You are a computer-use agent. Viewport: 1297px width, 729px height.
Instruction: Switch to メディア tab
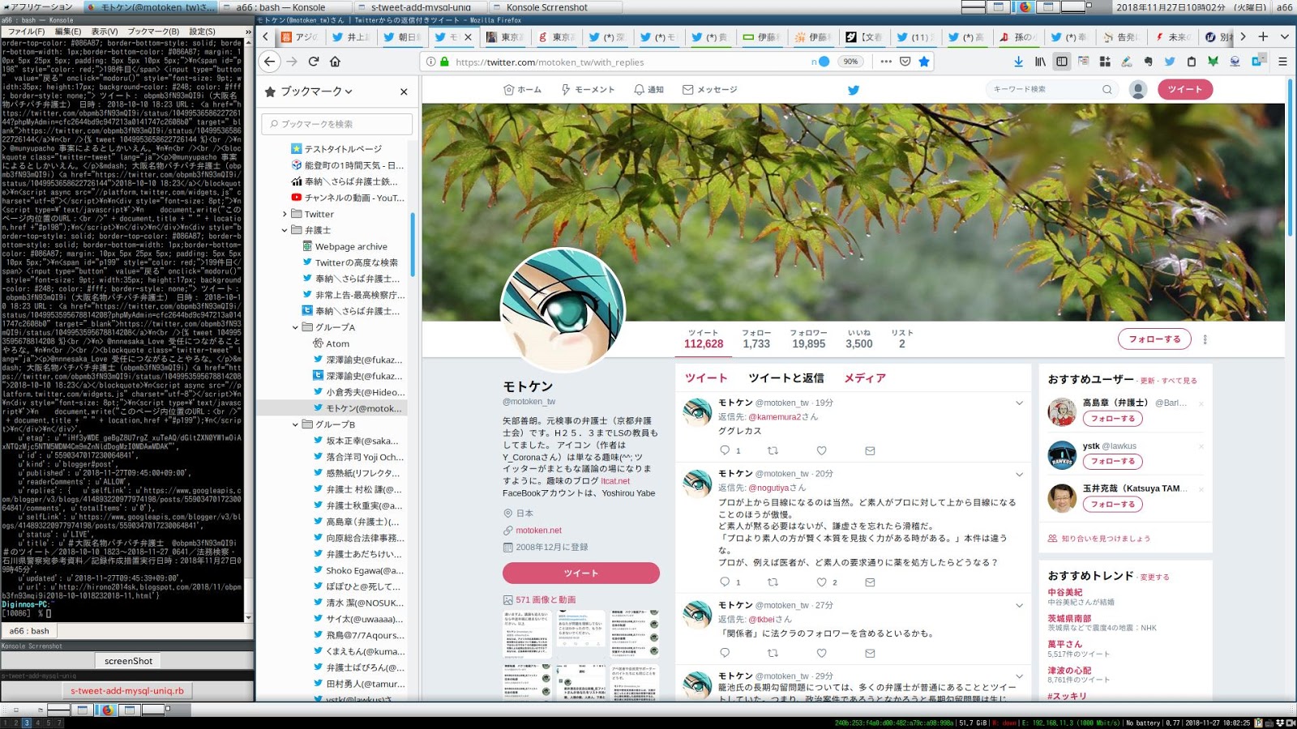point(865,378)
